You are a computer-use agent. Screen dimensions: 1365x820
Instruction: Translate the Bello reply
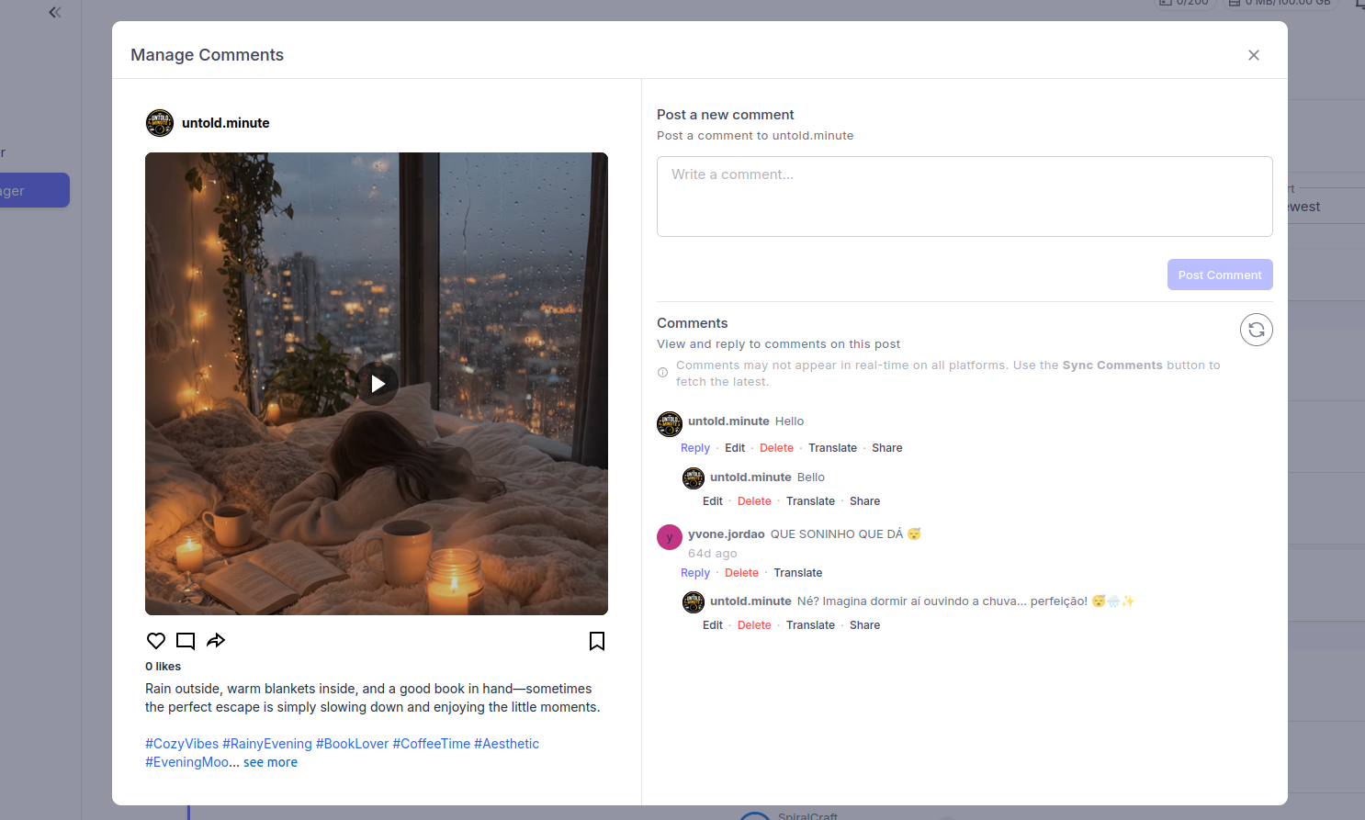click(810, 501)
